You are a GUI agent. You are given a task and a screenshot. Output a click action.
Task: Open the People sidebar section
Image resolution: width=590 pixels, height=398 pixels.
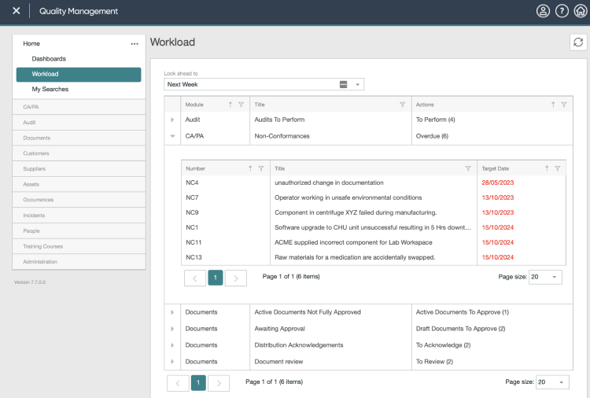point(79,231)
